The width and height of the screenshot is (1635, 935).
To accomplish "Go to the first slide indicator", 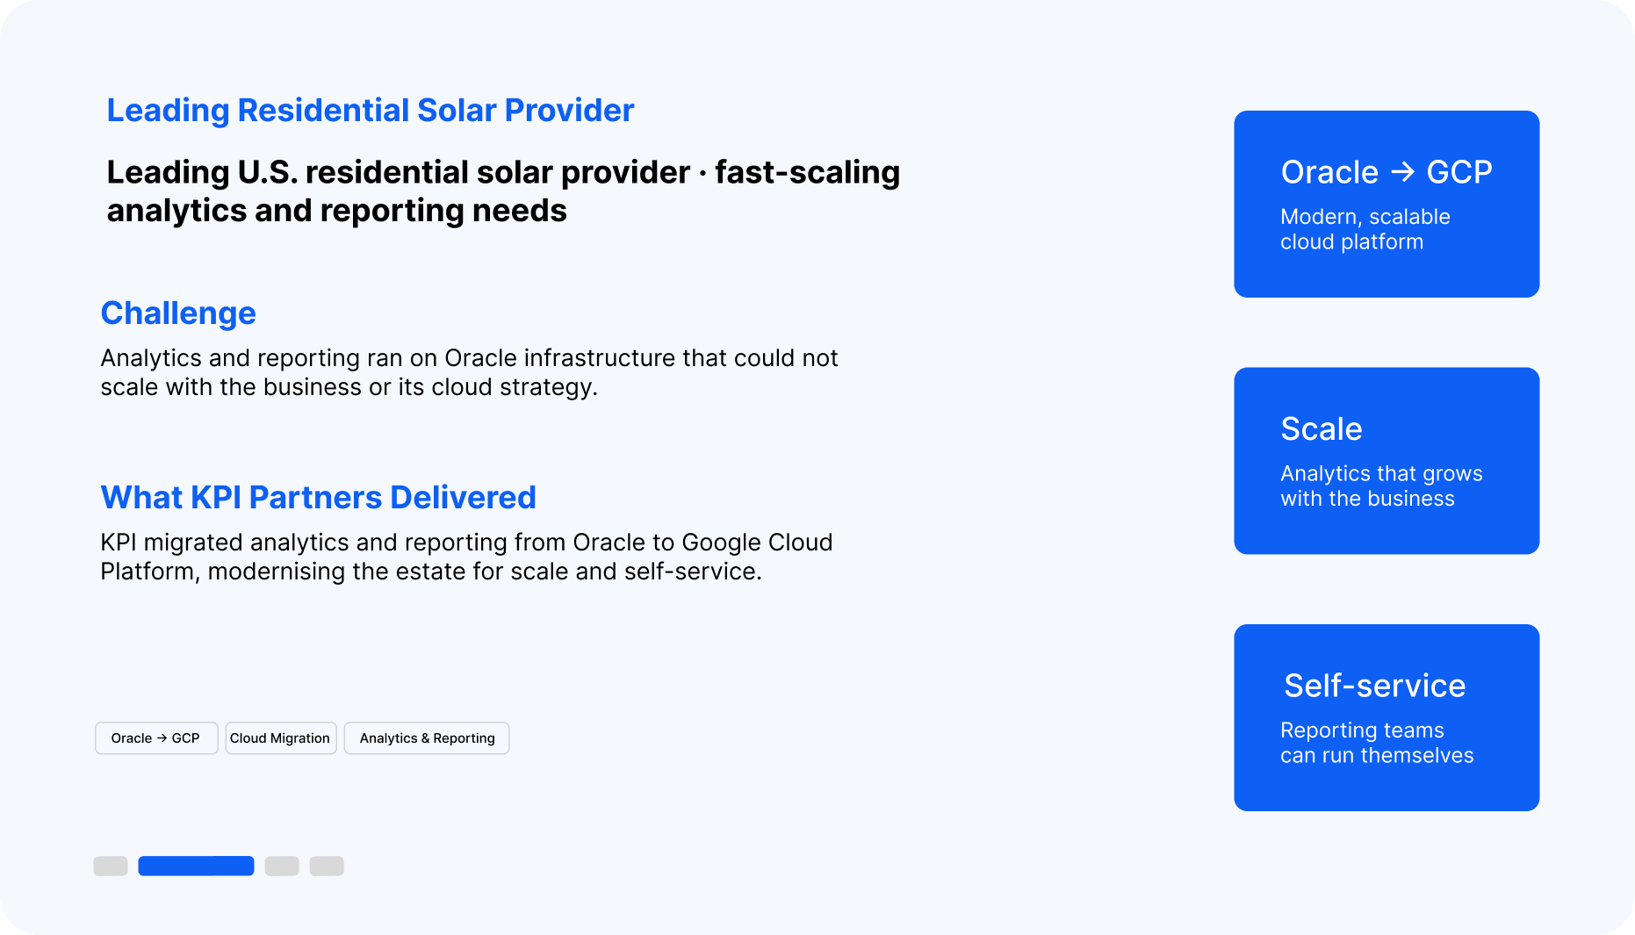I will 111,866.
